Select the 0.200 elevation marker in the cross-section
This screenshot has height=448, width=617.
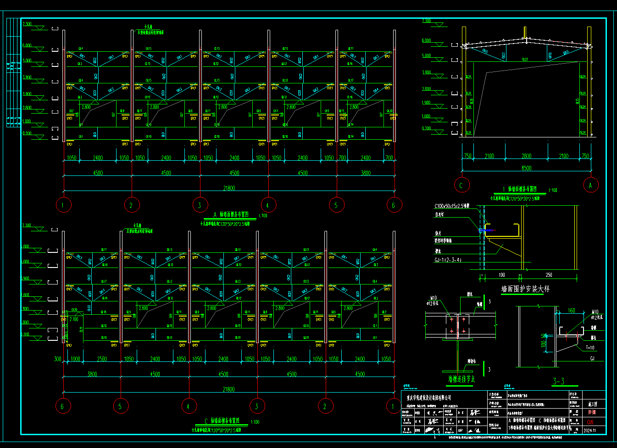[x=427, y=129]
